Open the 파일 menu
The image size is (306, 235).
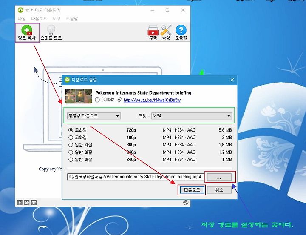(22, 19)
